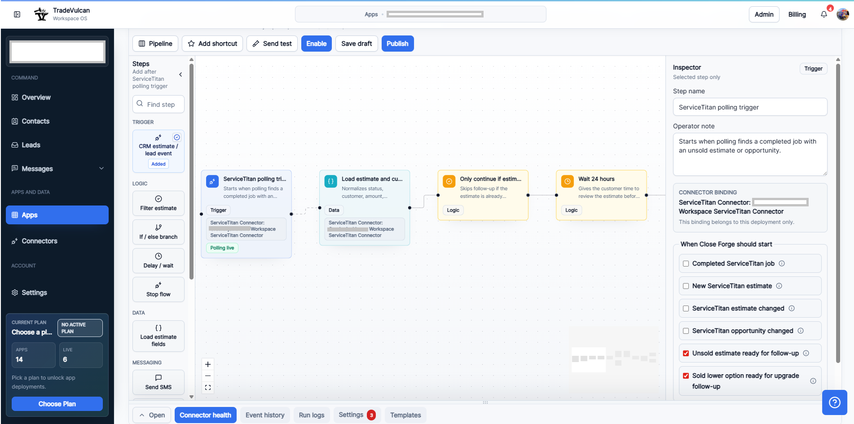Screen dimensions: 854x424
Task: Check New ServiceTitan estimate
Action: (x=686, y=286)
